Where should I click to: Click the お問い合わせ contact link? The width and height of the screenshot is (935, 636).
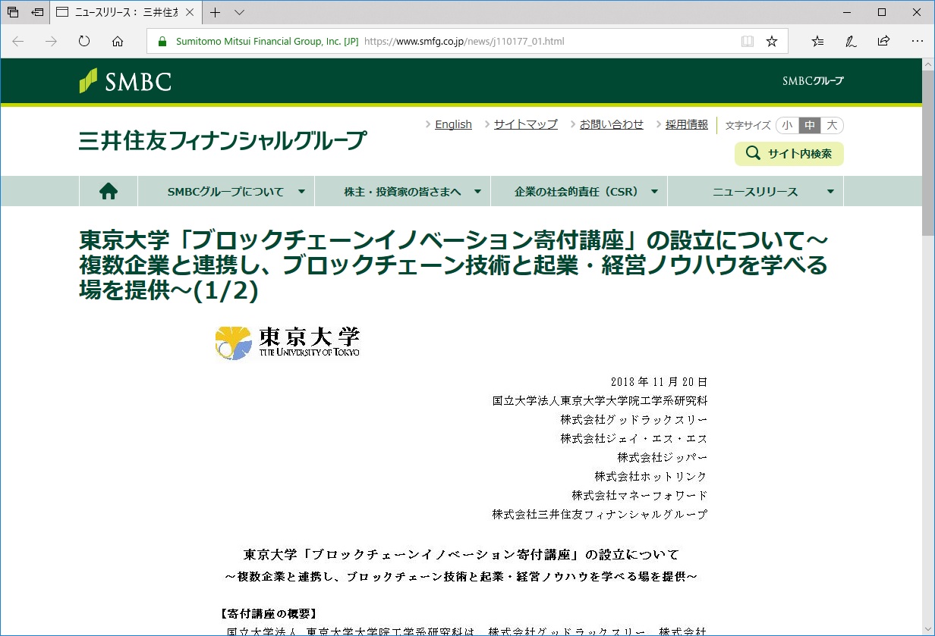[611, 124]
